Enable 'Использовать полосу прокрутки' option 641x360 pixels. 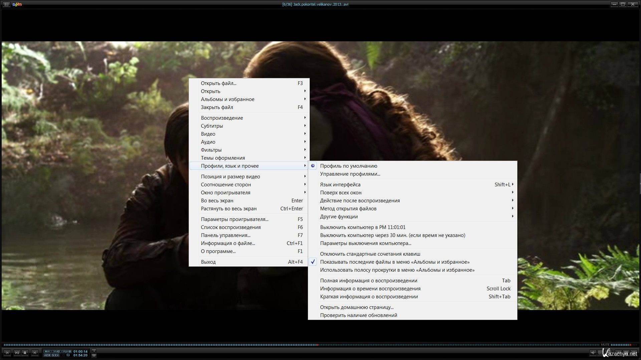point(397,270)
